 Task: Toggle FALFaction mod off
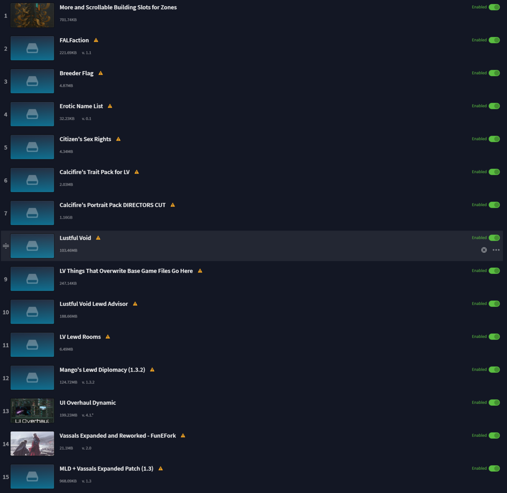494,40
